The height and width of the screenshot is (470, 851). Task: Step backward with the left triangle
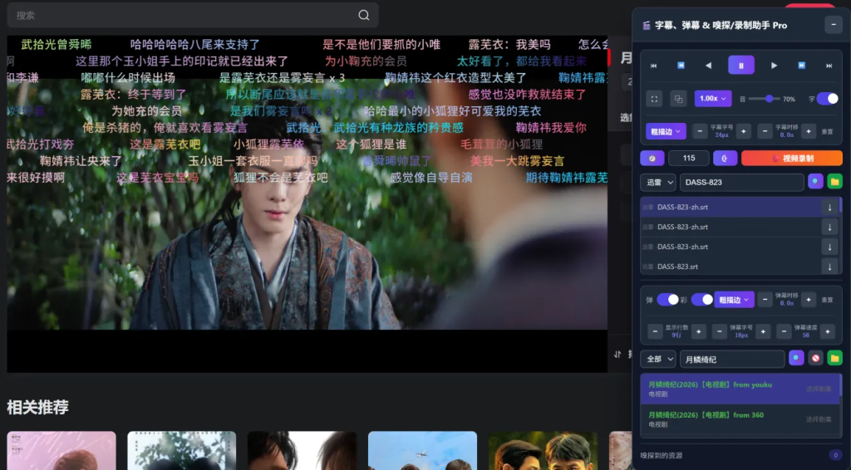(708, 66)
